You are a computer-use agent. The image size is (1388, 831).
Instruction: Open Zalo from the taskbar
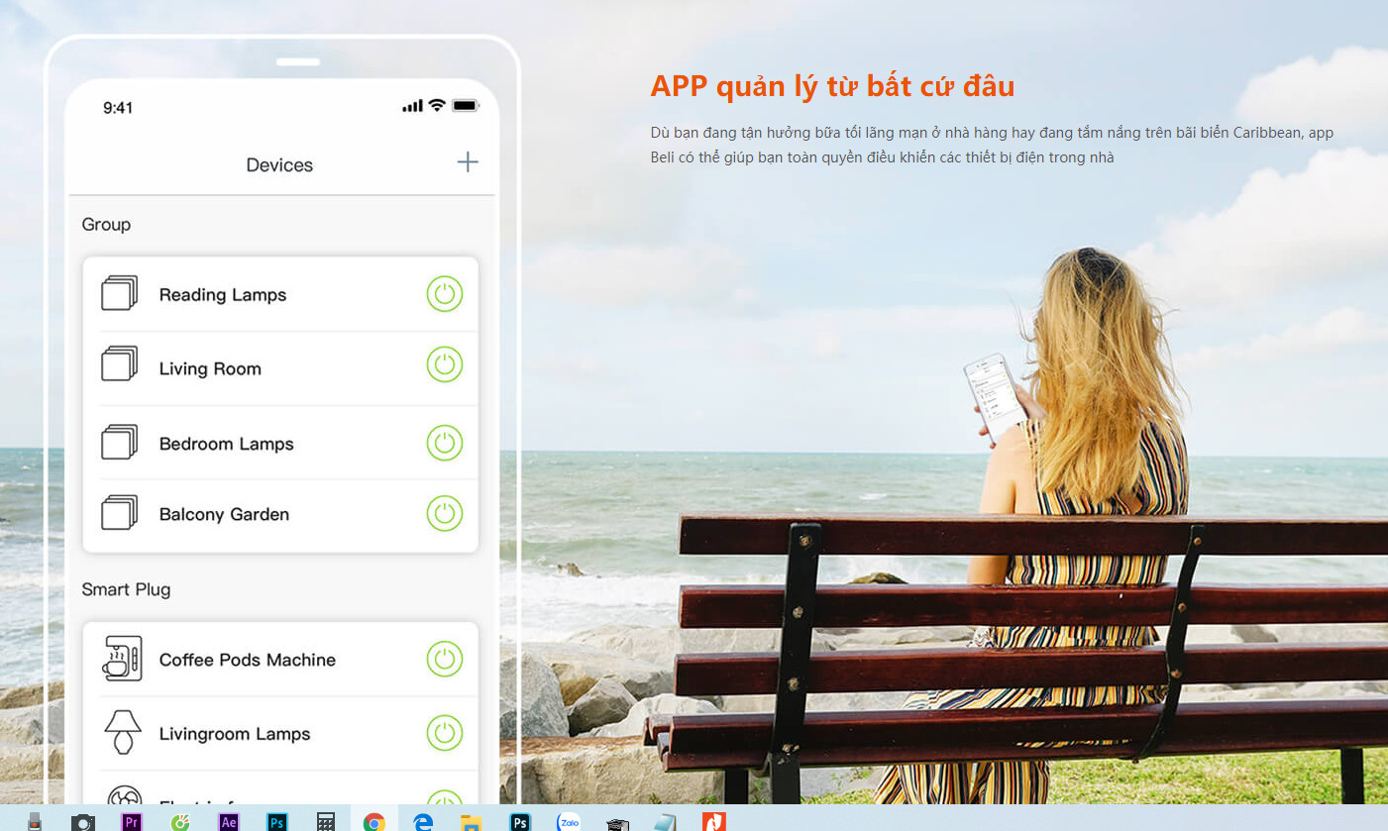coord(569,821)
